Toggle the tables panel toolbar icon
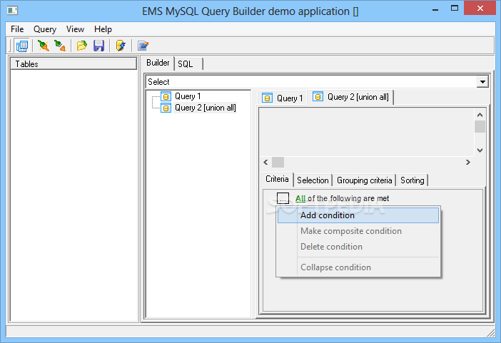Image resolution: width=501 pixels, height=343 pixels. pyautogui.click(x=22, y=46)
